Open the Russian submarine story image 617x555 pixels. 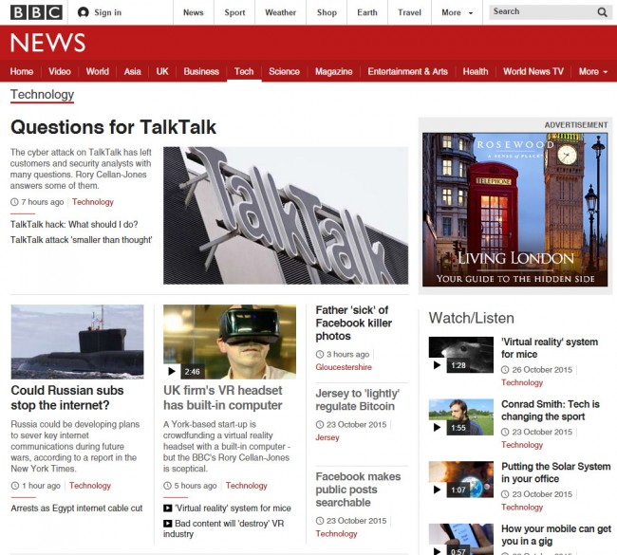click(77, 342)
